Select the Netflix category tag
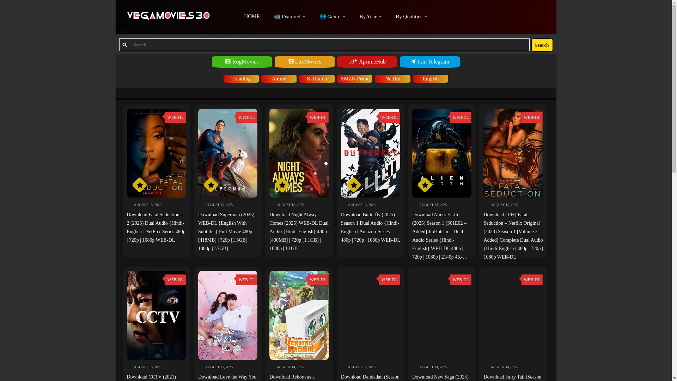Image resolution: width=677 pixels, height=381 pixels. (x=392, y=79)
